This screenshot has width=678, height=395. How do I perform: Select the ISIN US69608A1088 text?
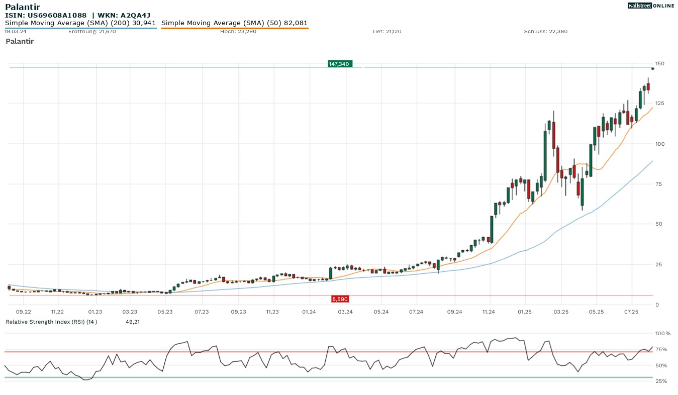pos(46,16)
